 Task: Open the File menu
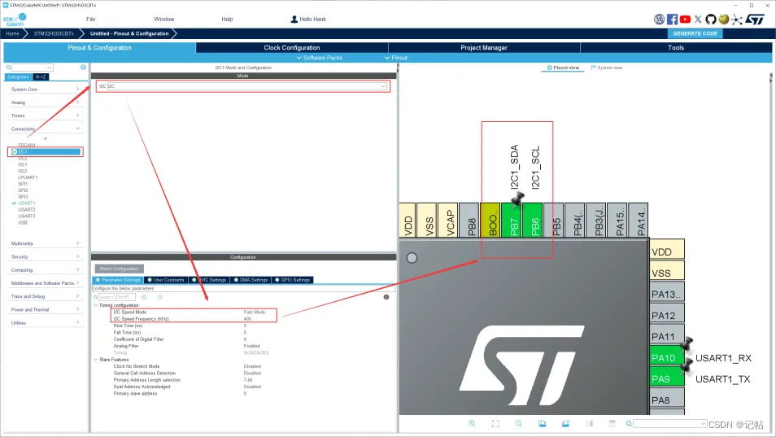(x=90, y=20)
